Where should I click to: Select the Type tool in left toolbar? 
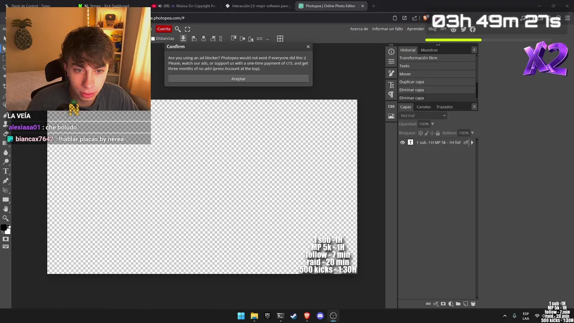[6, 171]
